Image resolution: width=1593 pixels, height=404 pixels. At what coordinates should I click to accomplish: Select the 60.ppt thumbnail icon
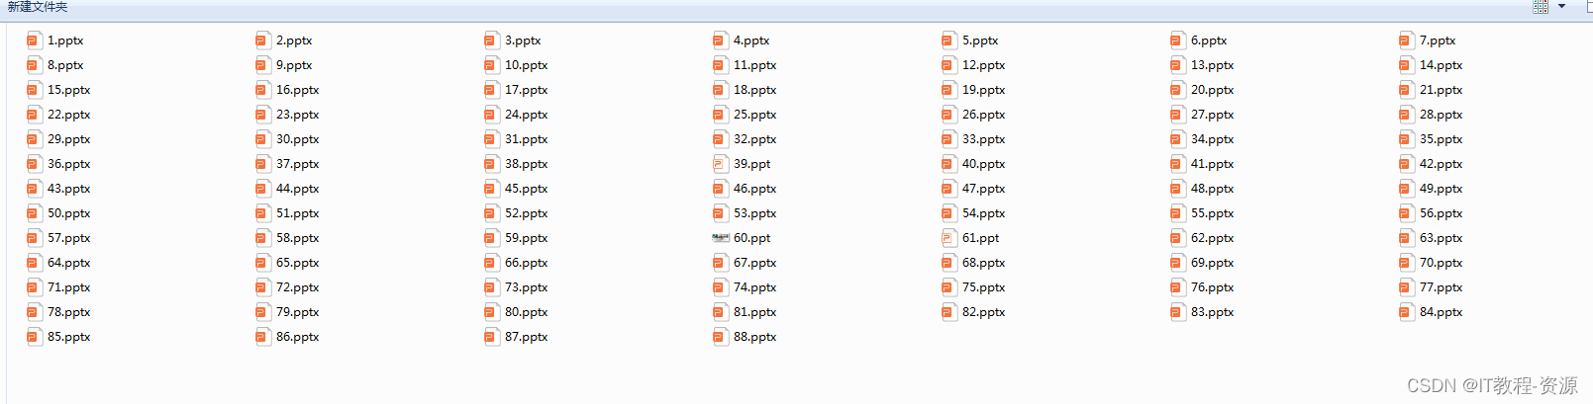tap(720, 238)
